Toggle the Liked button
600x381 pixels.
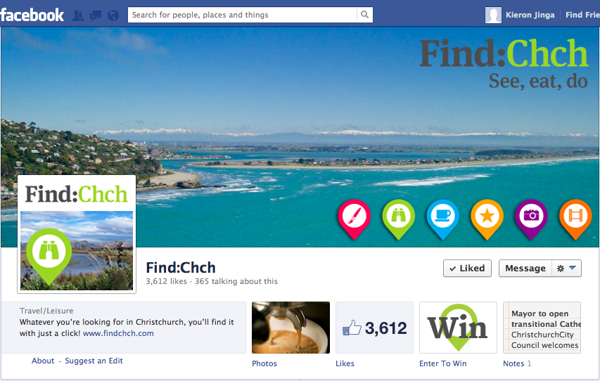[x=467, y=268]
